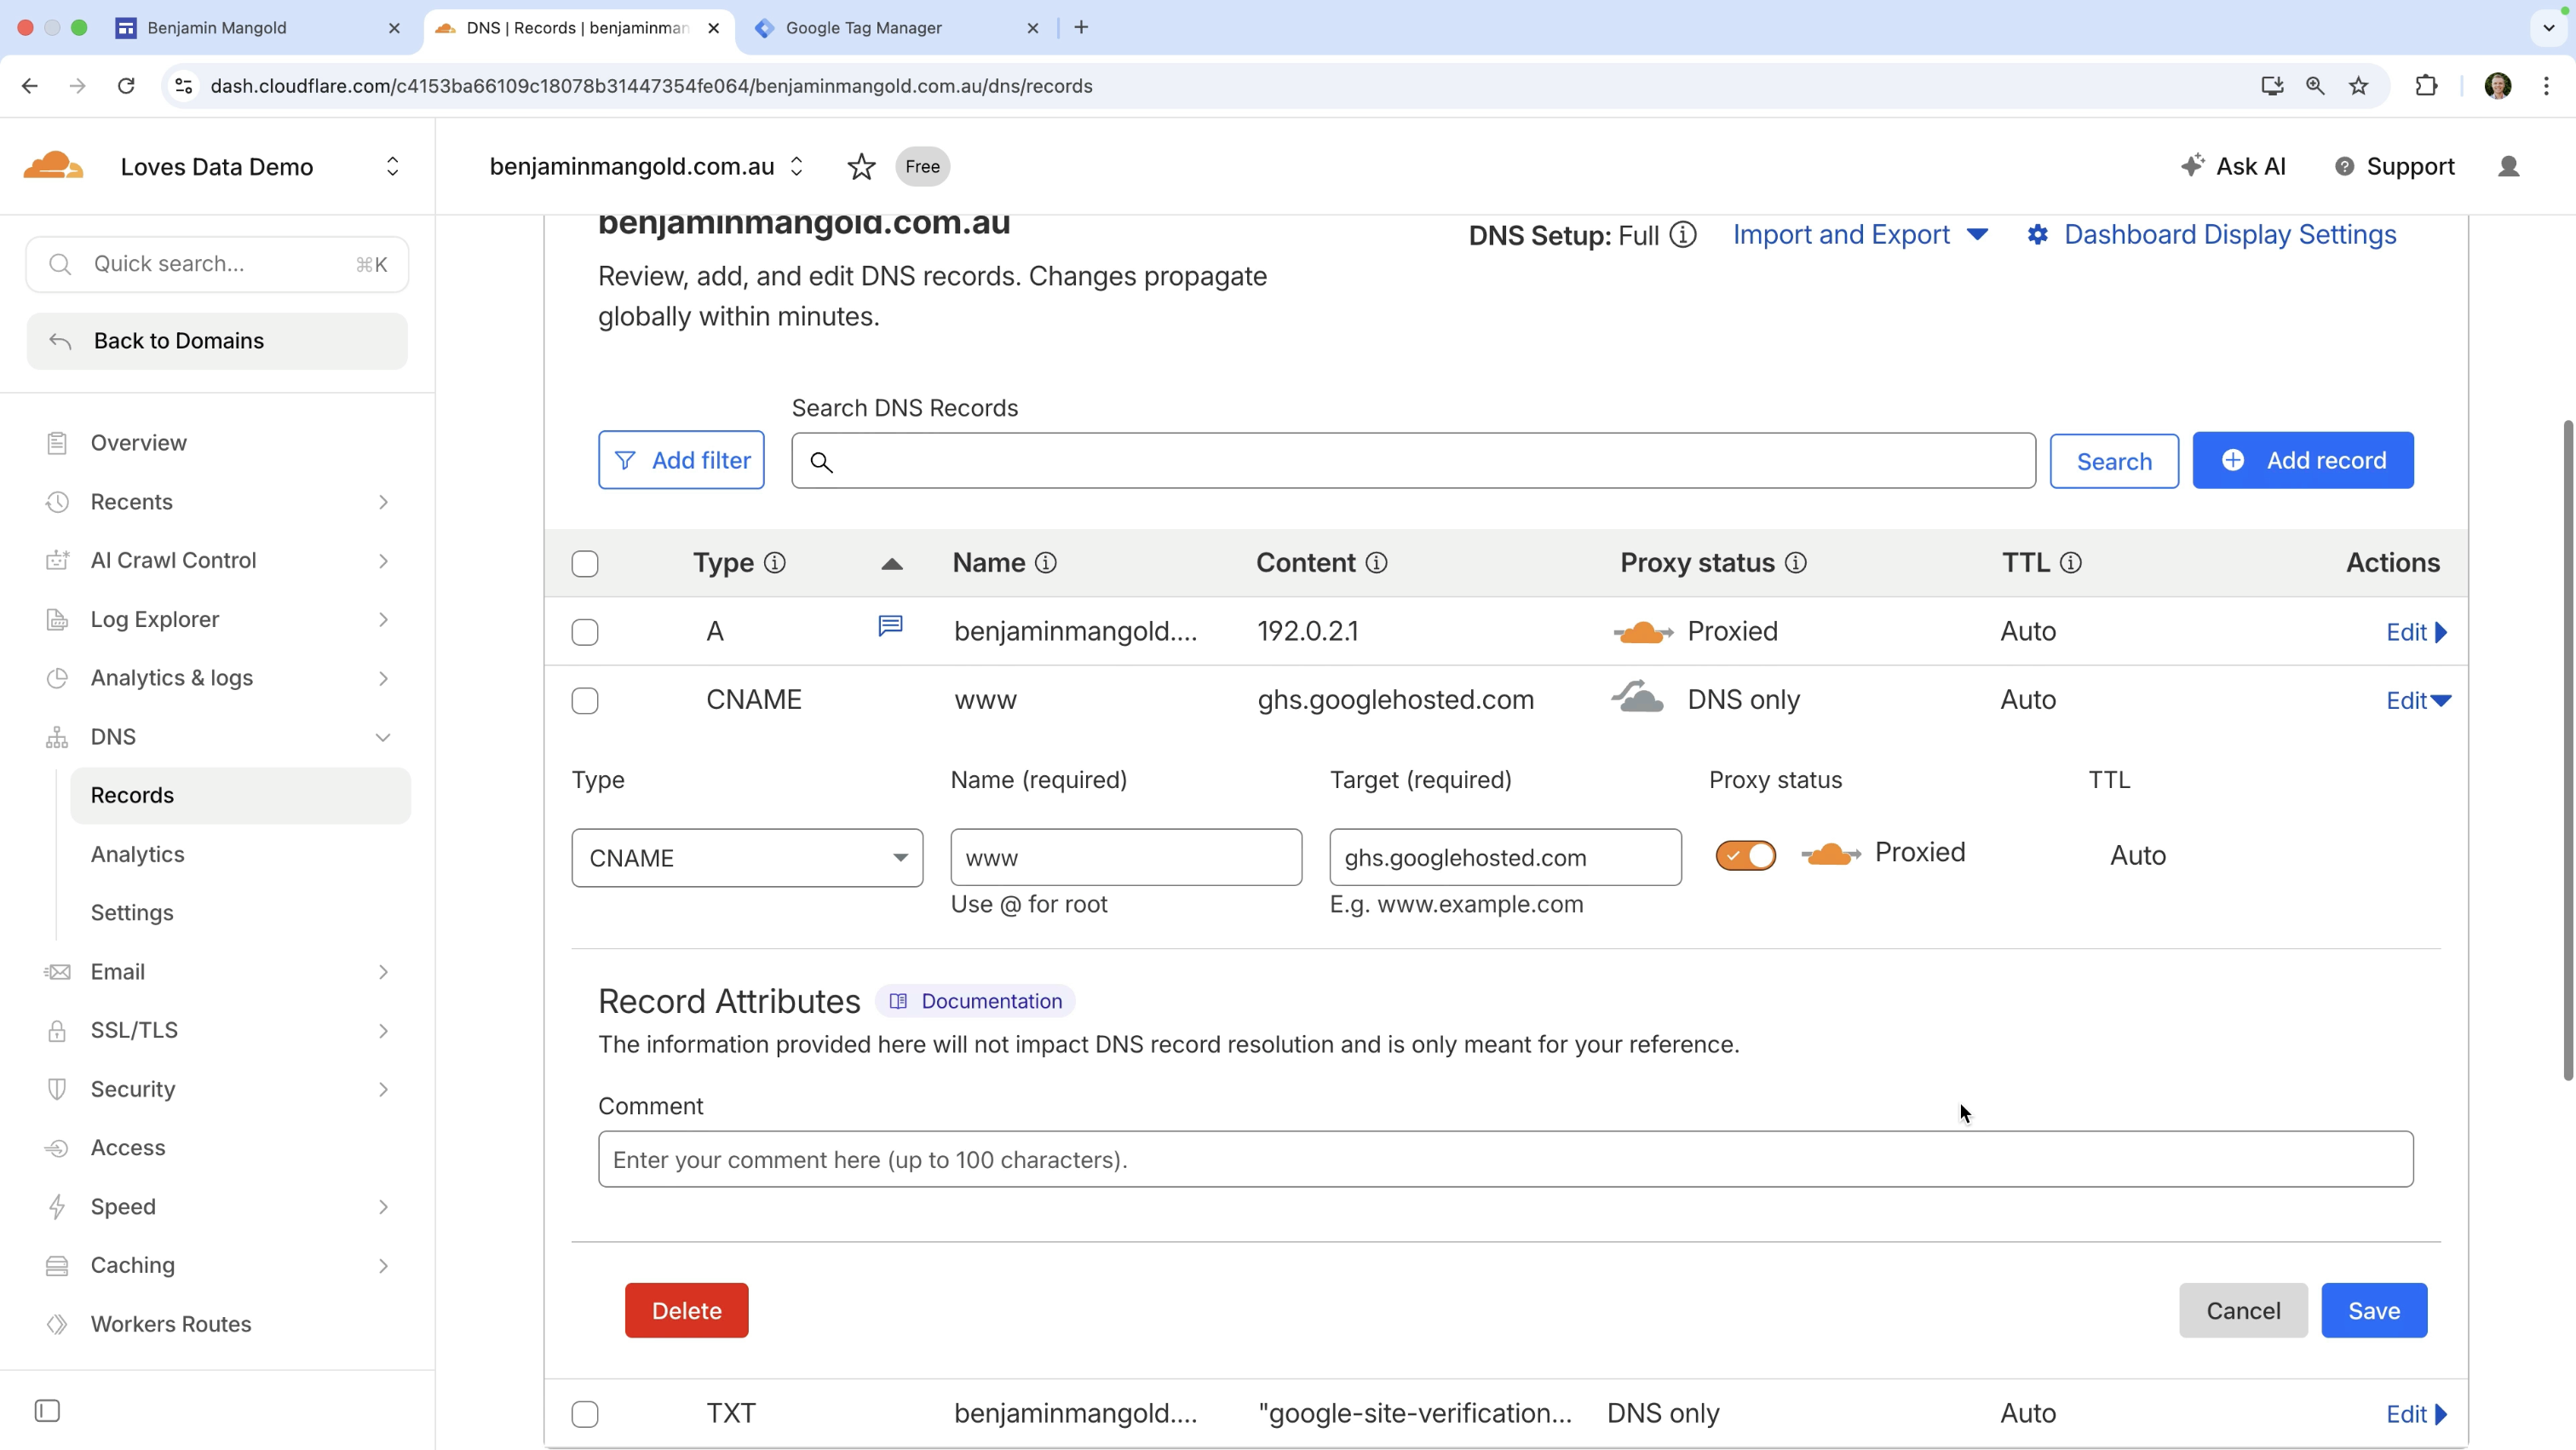
Task: Click the Cloudflare logo icon
Action: point(53,166)
